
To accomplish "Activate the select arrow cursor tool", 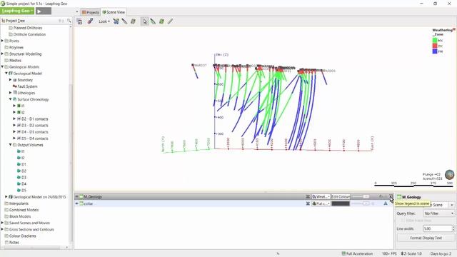I will click(x=145, y=21).
